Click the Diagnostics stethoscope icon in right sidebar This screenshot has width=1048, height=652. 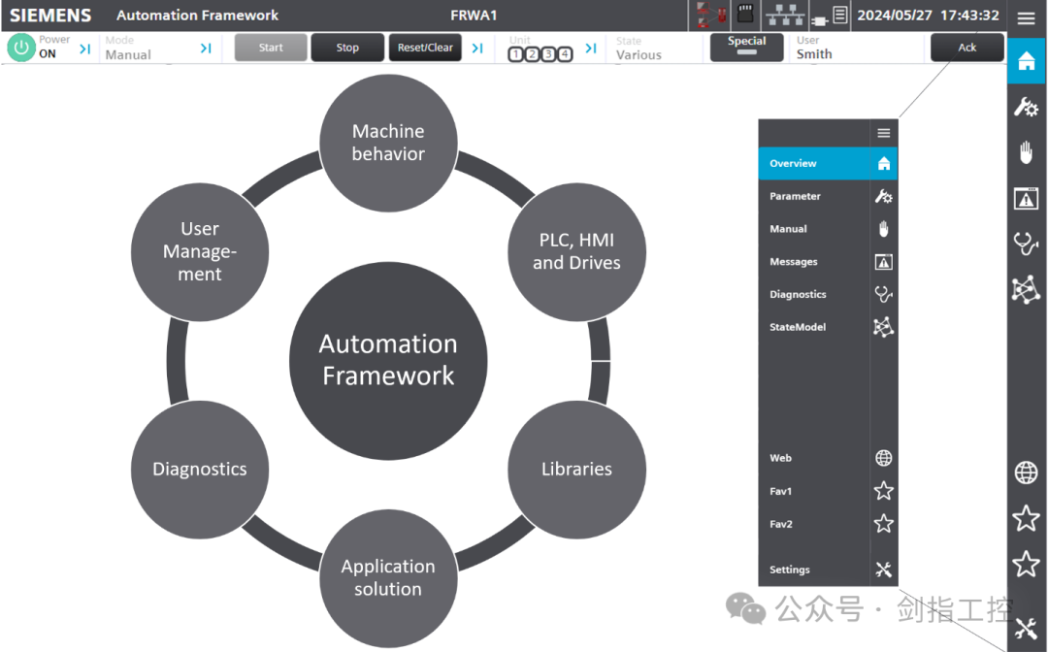click(x=1027, y=244)
